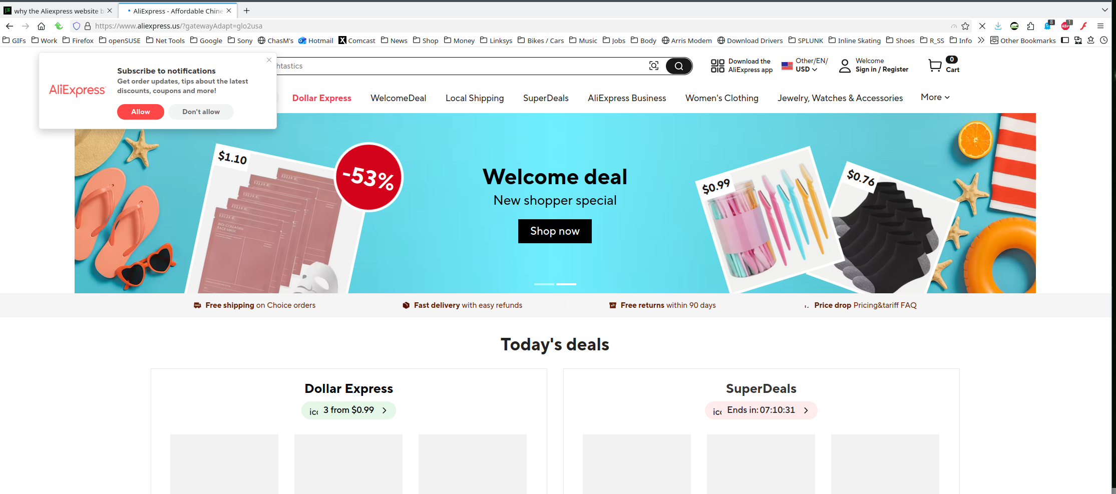Open the Firefox hamburger menu

pos(1100,26)
